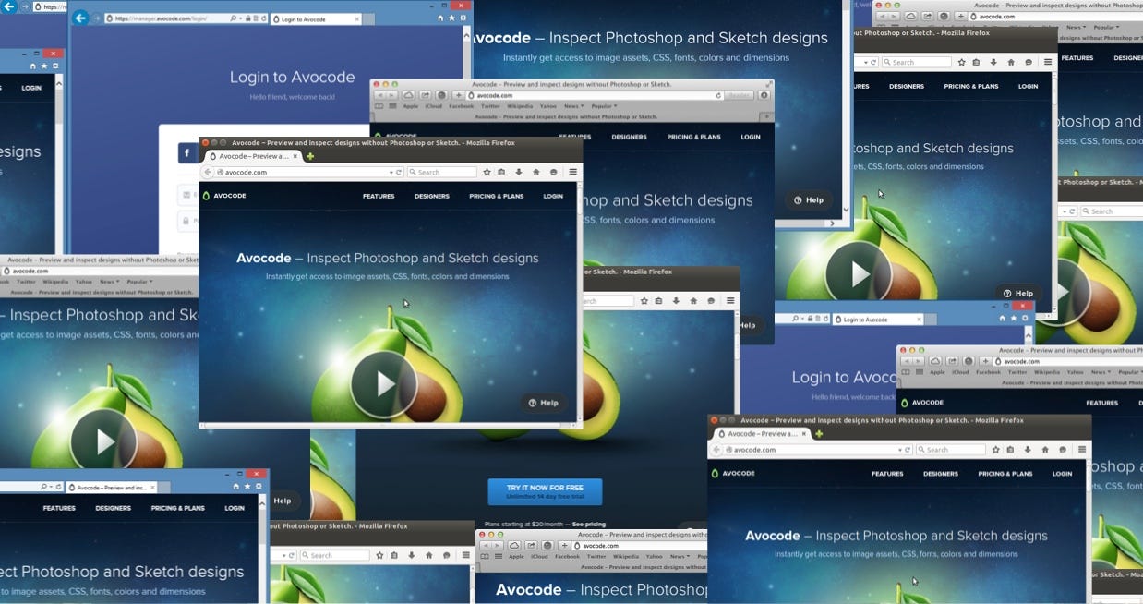
Task: Go back in the lower-right Firefox window
Action: tap(716, 450)
